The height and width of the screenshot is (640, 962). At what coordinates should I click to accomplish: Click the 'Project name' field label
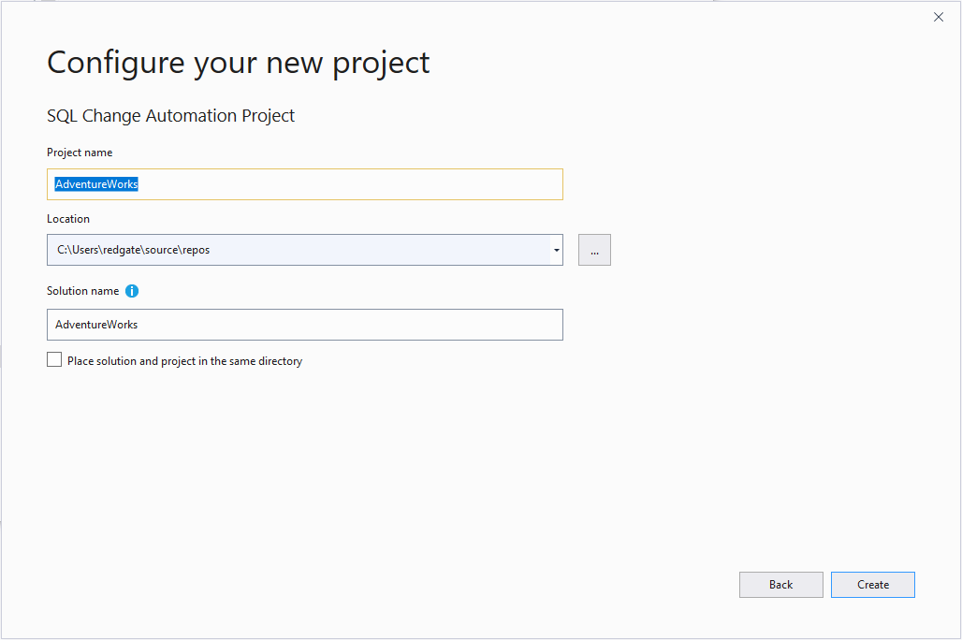[80, 153]
